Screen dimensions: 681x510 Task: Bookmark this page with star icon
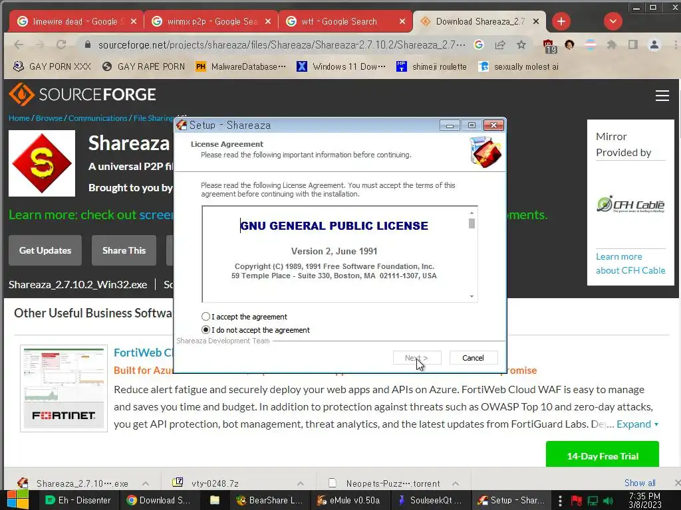(x=521, y=44)
